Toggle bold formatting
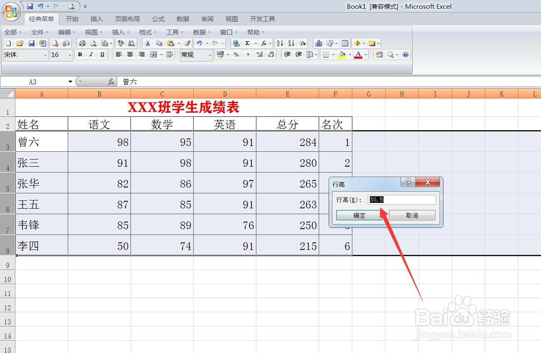 click(80, 54)
